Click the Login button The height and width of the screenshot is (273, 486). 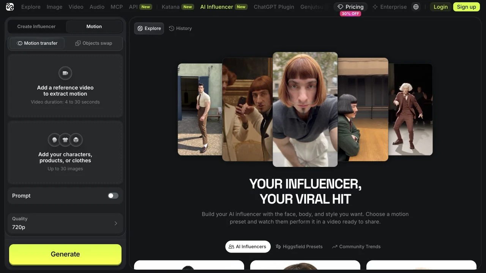pos(441,7)
